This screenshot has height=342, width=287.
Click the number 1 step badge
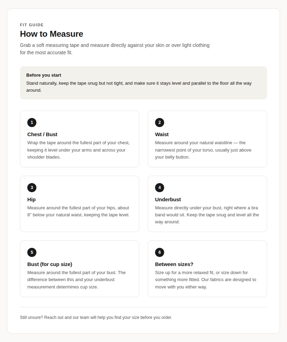(32, 123)
